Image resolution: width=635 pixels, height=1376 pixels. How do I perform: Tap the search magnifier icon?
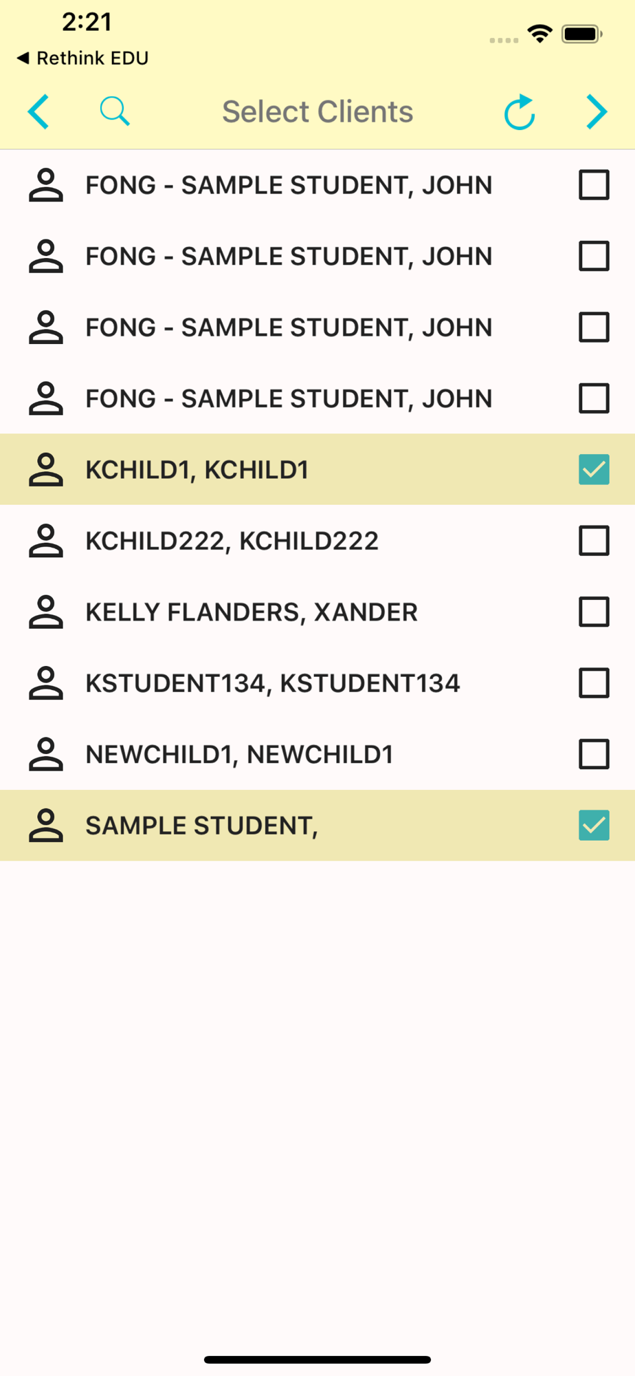click(114, 111)
